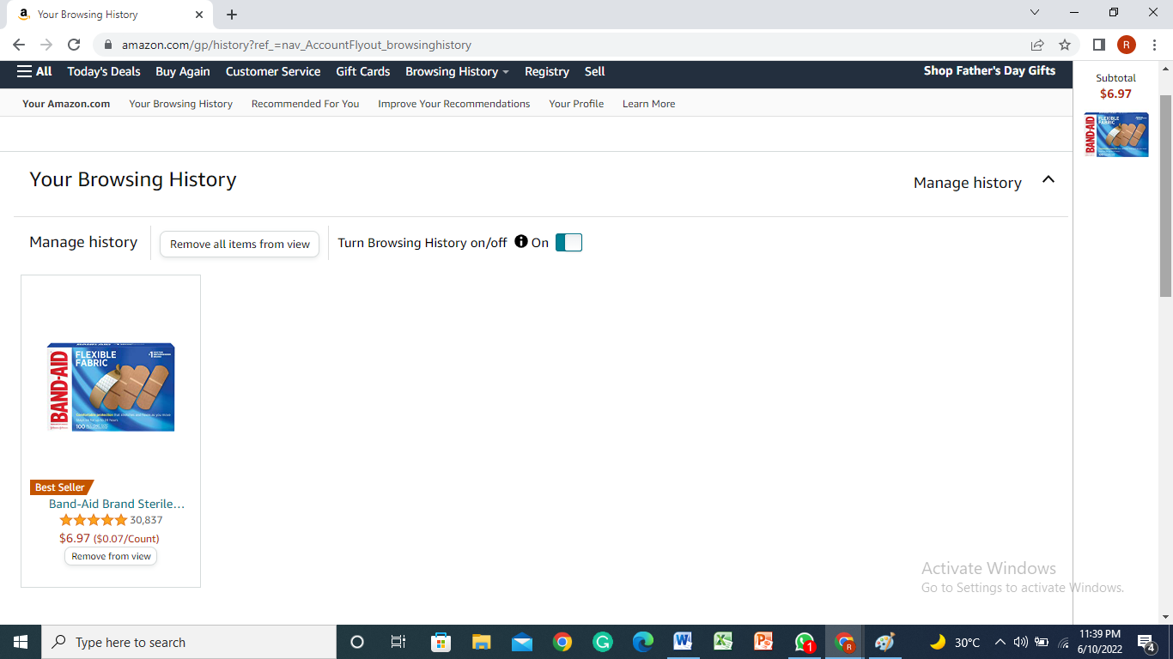Viewport: 1173px width, 659px height.
Task: Open Word from taskbar
Action: pos(684,642)
